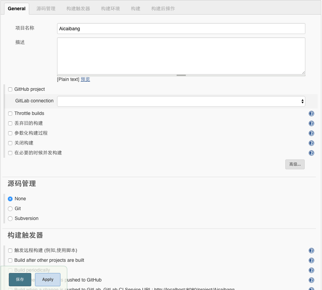Open the 构建环境 tab

point(110,8)
